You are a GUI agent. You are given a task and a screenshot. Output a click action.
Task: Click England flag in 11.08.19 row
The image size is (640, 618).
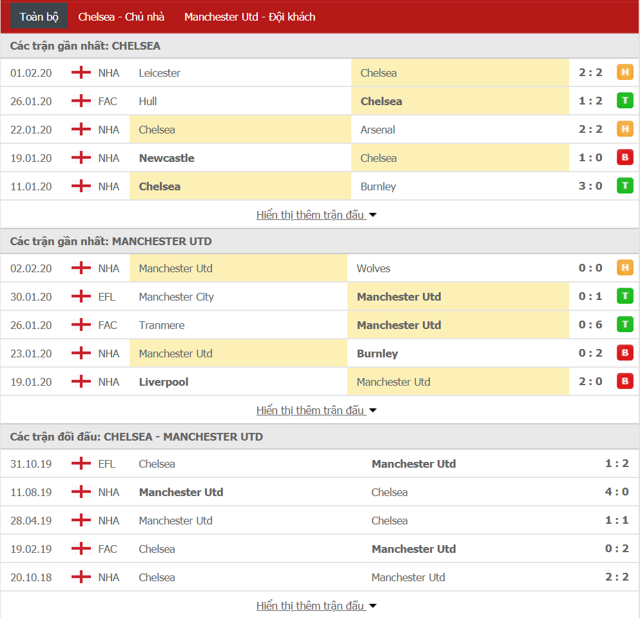point(81,492)
